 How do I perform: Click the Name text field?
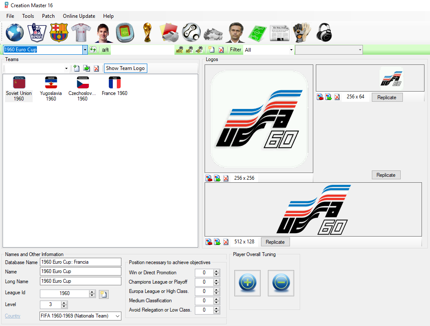click(x=81, y=271)
